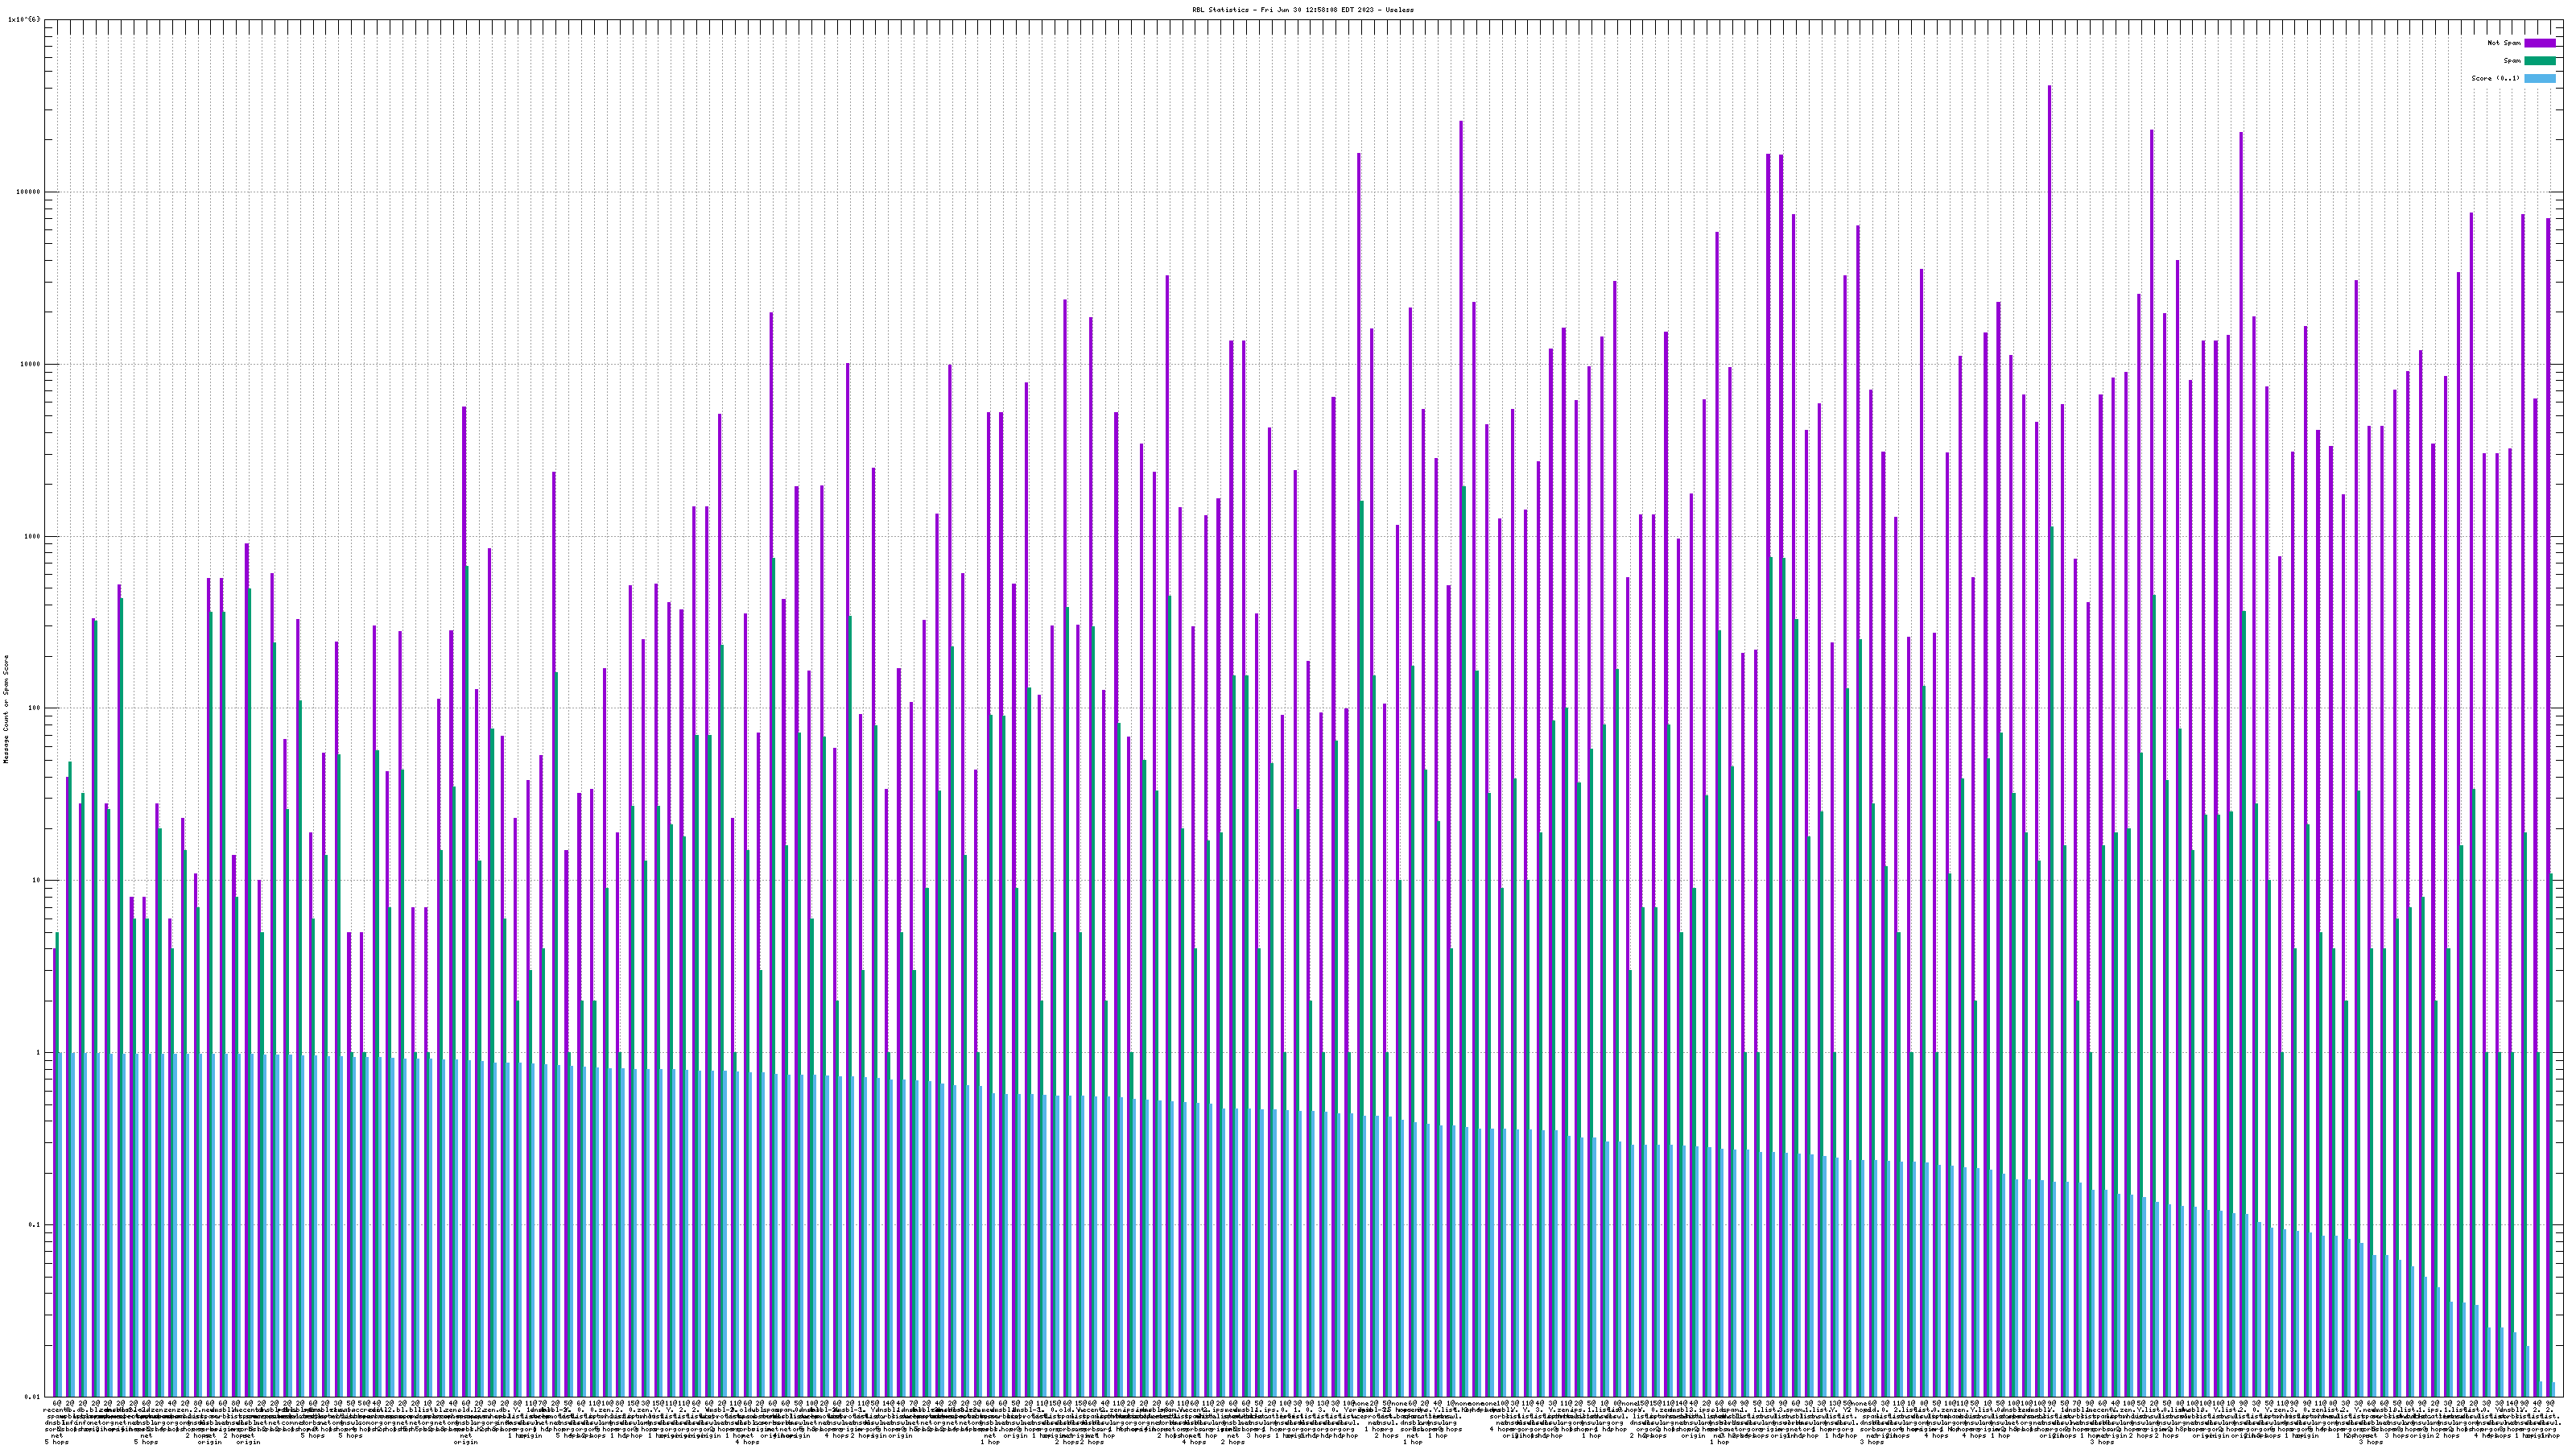Select the 'Not Spam' legend label
The width and height of the screenshot is (2576, 1449).
coord(2504,43)
